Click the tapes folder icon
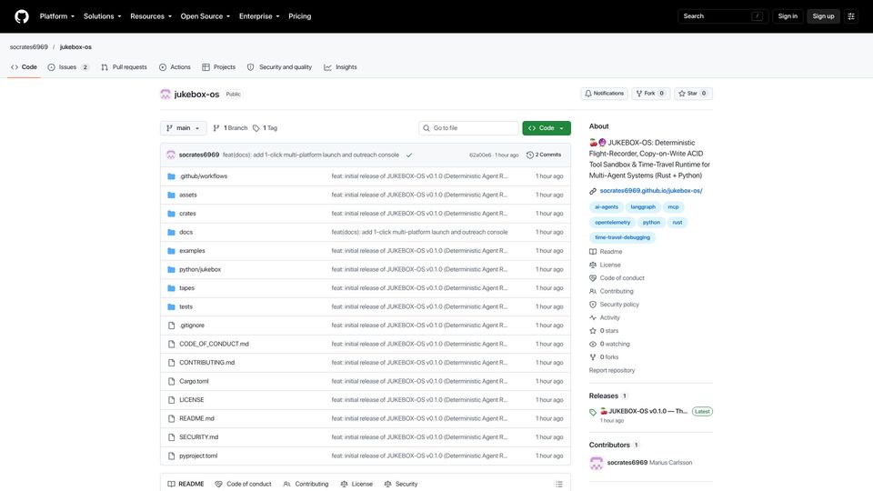 pos(172,288)
